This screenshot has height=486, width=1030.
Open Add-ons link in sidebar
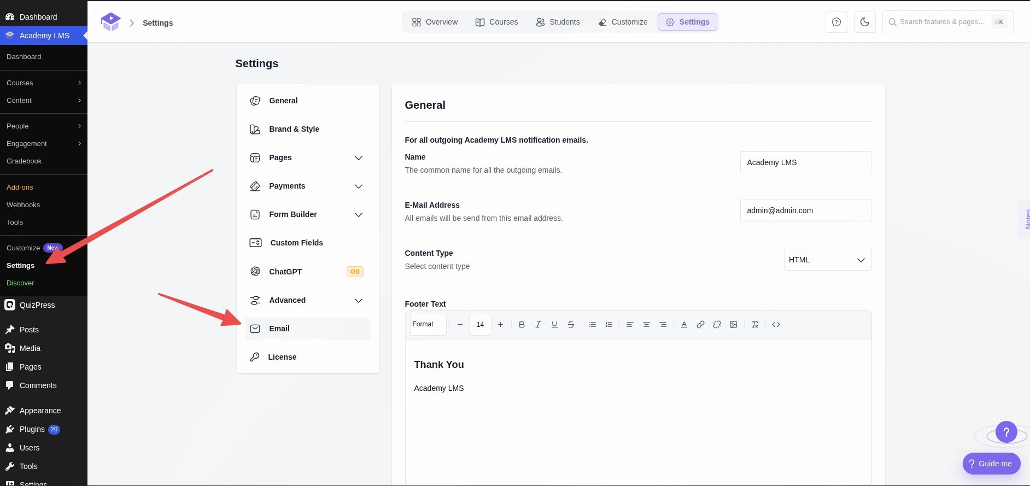pos(20,188)
